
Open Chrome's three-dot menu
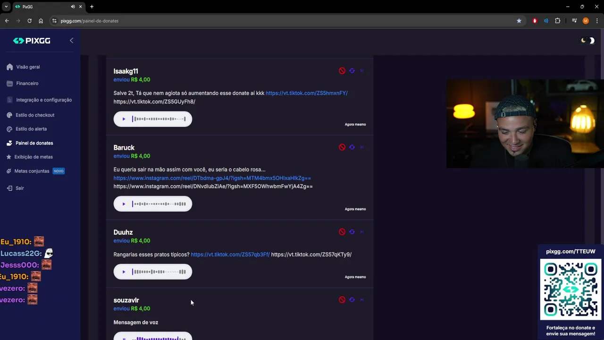click(x=597, y=21)
